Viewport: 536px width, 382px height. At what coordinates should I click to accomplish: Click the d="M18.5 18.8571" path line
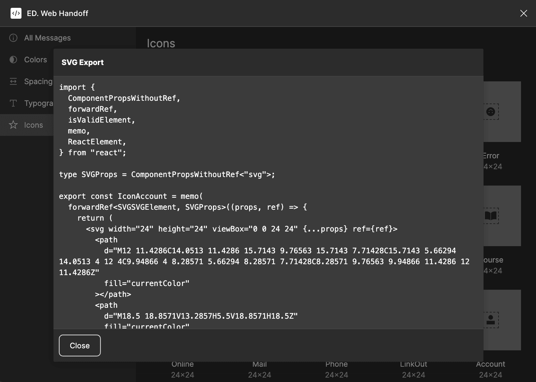pyautogui.click(x=201, y=316)
